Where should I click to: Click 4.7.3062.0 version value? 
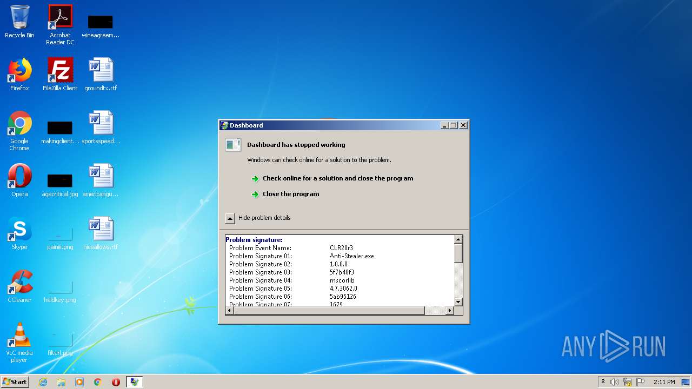coord(343,289)
